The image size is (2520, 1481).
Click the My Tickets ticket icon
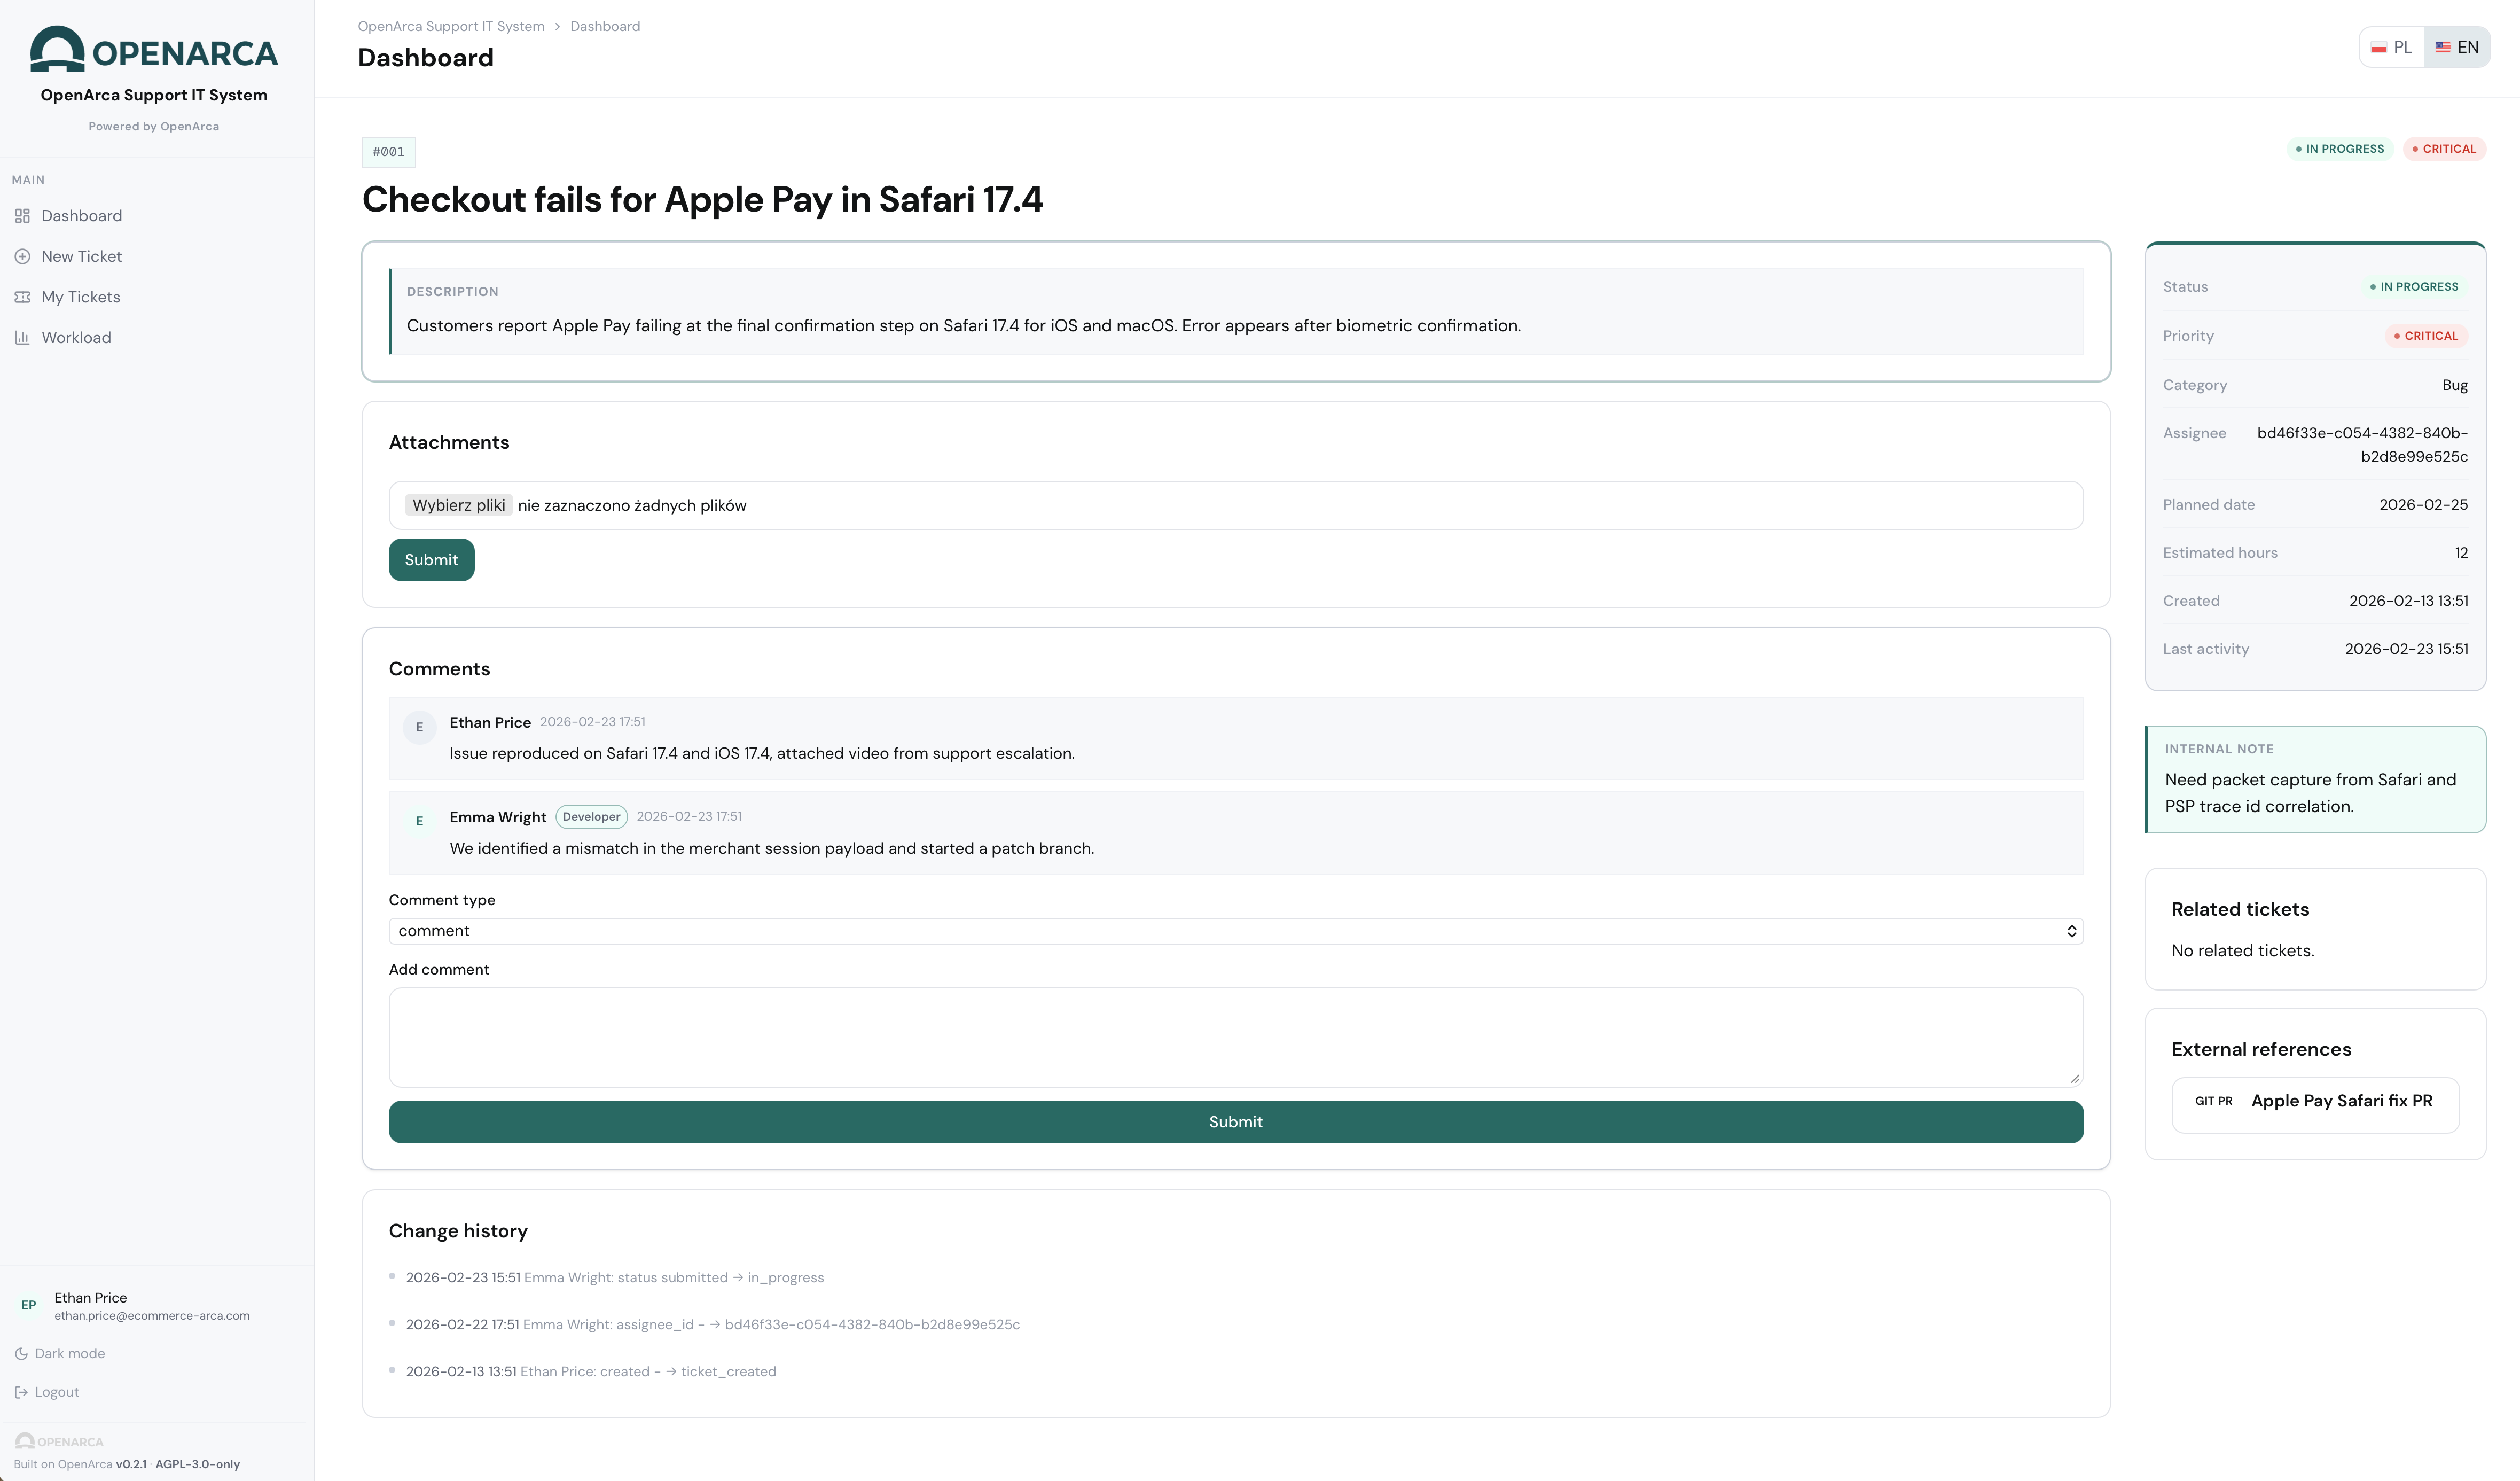click(x=22, y=297)
